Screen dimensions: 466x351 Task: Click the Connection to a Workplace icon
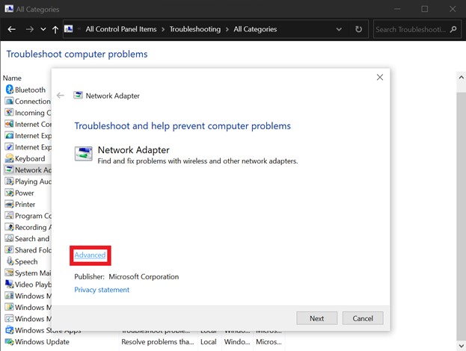[10, 101]
